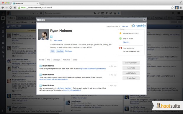Click the send arrow icon

coord(119,13)
